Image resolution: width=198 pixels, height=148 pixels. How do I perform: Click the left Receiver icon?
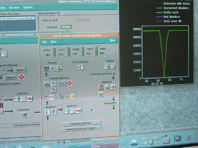point(48,112)
